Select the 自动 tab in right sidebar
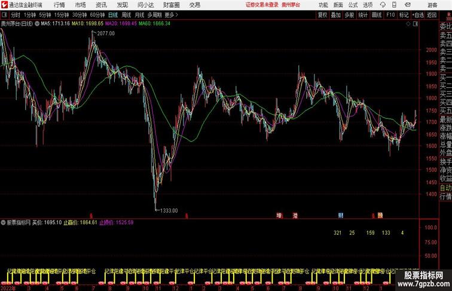The height and width of the screenshot is (291, 452). [x=445, y=188]
